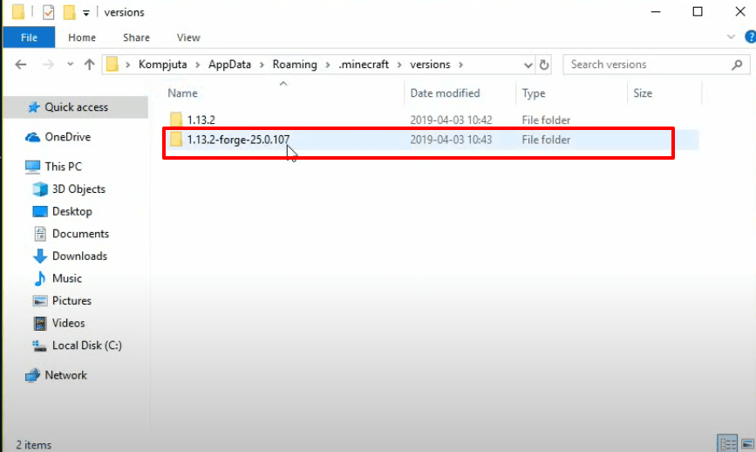Maximize the versions window
The image size is (756, 452).
pyautogui.click(x=698, y=11)
